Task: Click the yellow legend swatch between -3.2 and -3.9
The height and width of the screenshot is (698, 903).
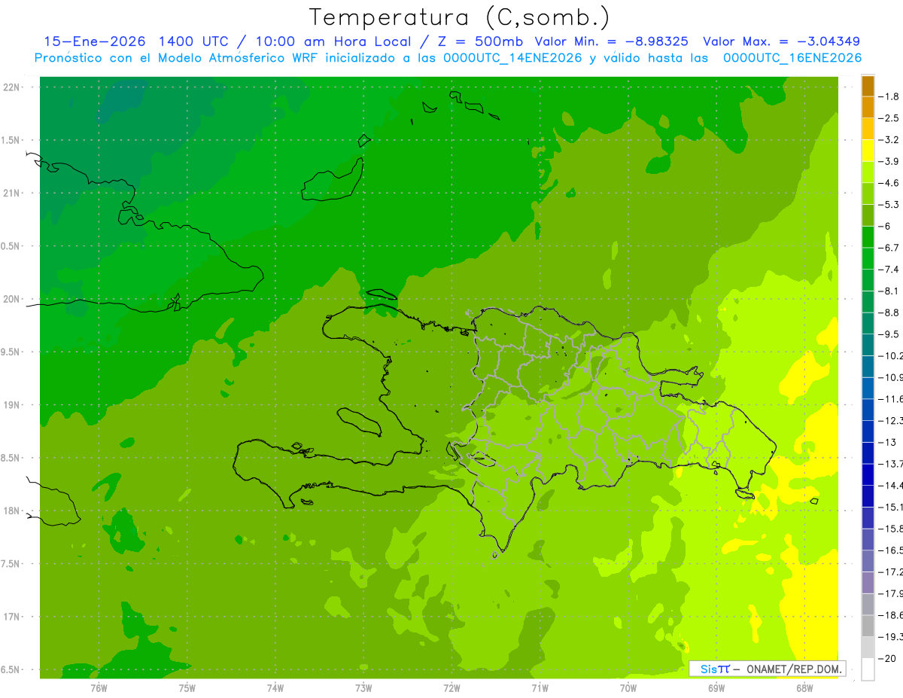Action: click(868, 151)
